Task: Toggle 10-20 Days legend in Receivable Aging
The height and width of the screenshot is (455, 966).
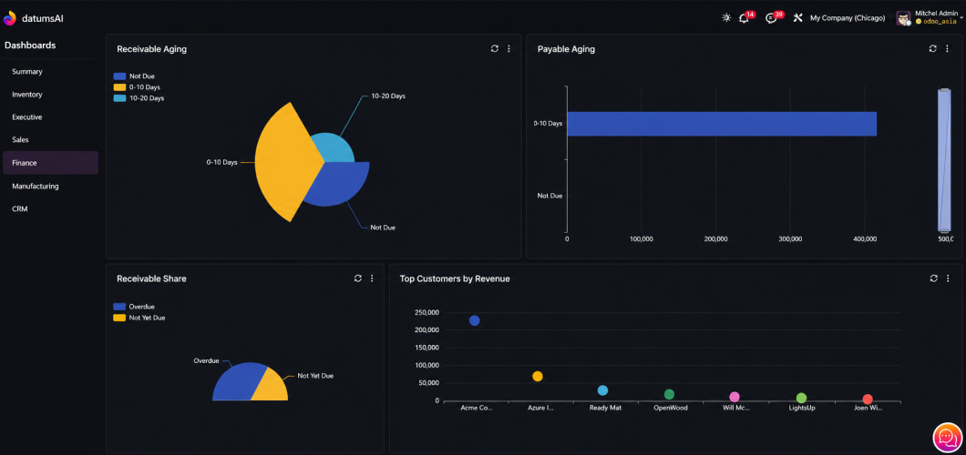Action: point(139,98)
